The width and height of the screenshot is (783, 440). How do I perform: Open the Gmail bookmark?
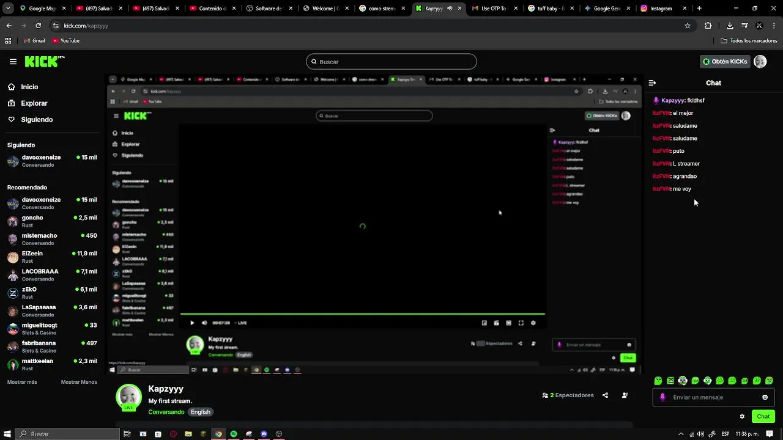[34, 41]
